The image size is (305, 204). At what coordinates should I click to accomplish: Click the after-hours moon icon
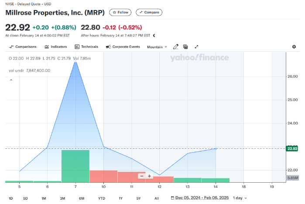point(154,36)
